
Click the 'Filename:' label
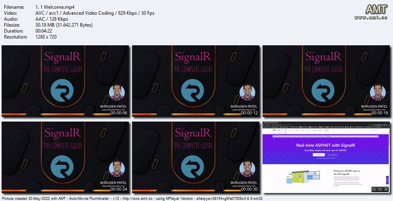(x=13, y=7)
